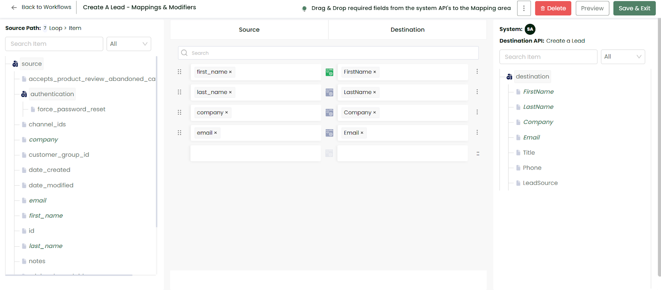
Task: Click the destination tree root icon
Action: tap(509, 77)
